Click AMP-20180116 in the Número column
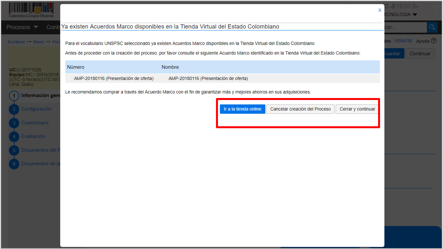 click(114, 78)
